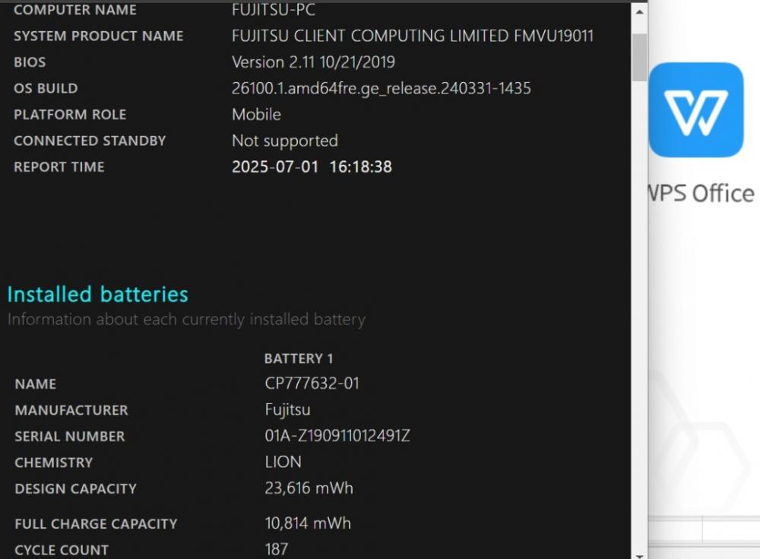Screen dimensions: 760x559
Task: Click the design capacity value 23,616 mWh
Action: click(309, 488)
